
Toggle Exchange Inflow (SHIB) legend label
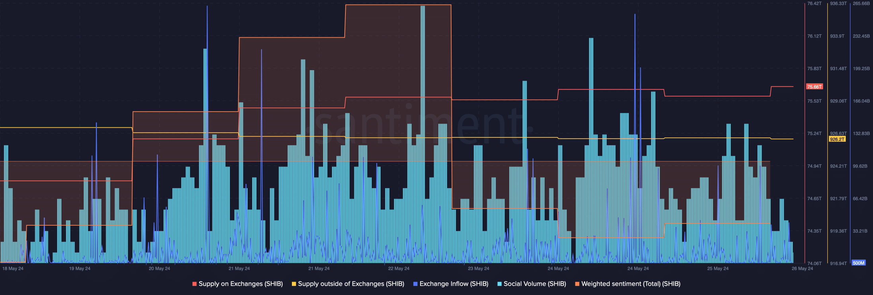click(454, 284)
